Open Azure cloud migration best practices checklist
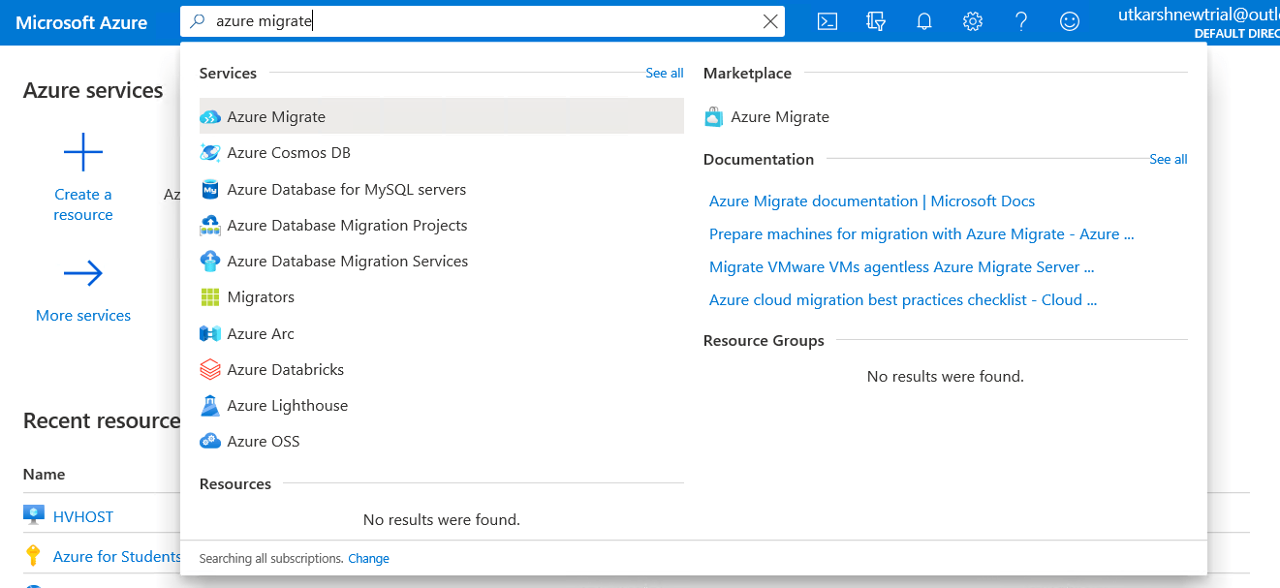The width and height of the screenshot is (1280, 588). [903, 299]
